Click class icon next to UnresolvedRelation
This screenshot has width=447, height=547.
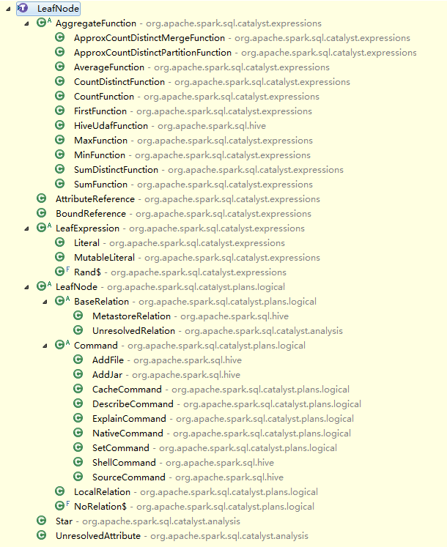[x=78, y=330]
